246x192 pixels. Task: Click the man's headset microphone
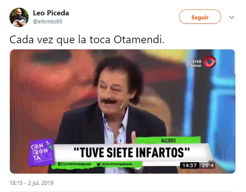click(x=124, y=101)
